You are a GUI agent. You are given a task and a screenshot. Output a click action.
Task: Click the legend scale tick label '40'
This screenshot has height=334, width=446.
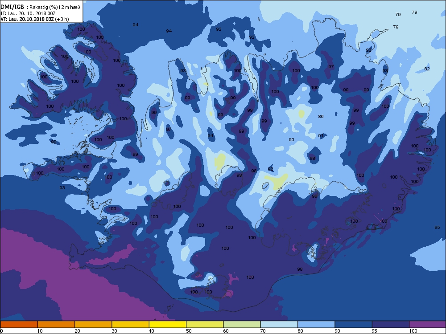click(152, 331)
